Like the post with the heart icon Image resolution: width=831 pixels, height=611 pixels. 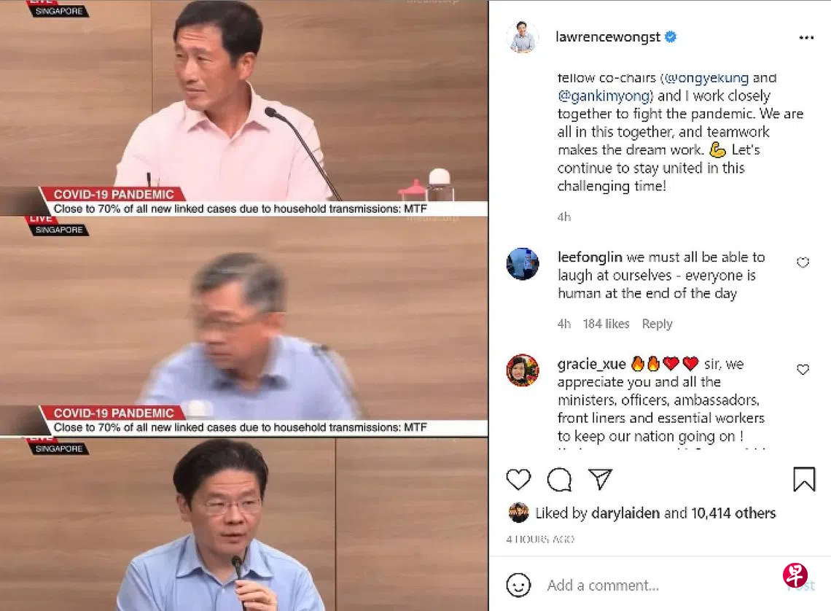pos(518,479)
